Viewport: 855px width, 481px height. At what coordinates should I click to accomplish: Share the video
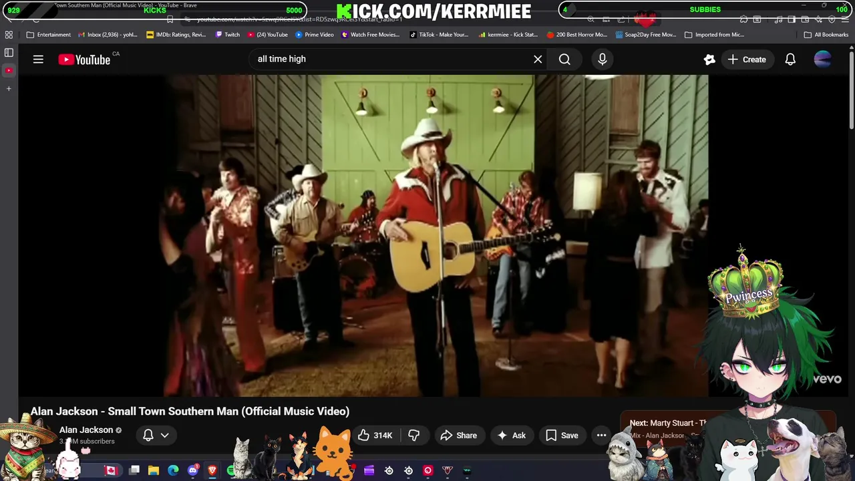[x=458, y=436]
